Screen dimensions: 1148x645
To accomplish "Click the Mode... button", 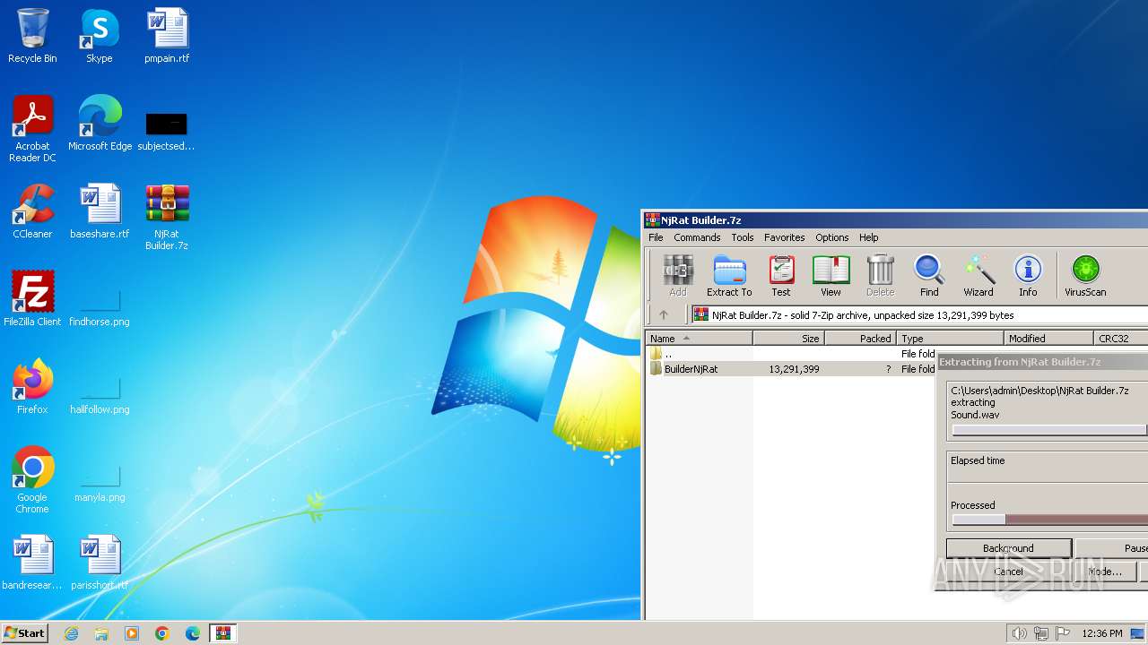I will [1105, 571].
